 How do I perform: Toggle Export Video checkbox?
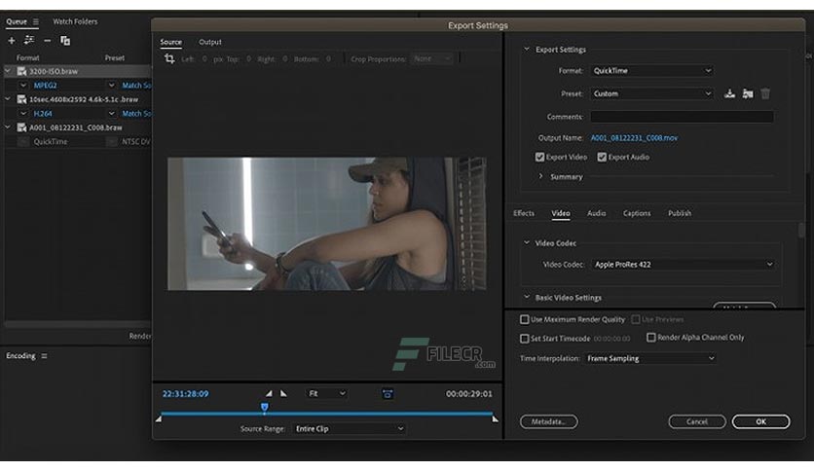click(x=539, y=158)
